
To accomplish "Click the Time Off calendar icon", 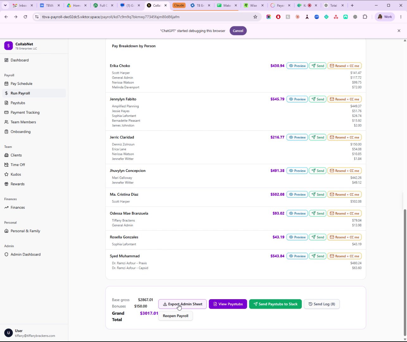I will [x=6, y=165].
